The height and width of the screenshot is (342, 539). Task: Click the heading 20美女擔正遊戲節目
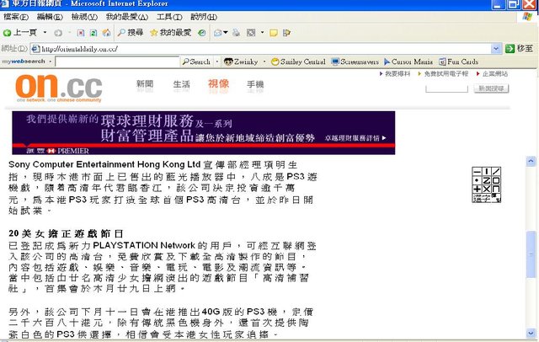(x=66, y=233)
